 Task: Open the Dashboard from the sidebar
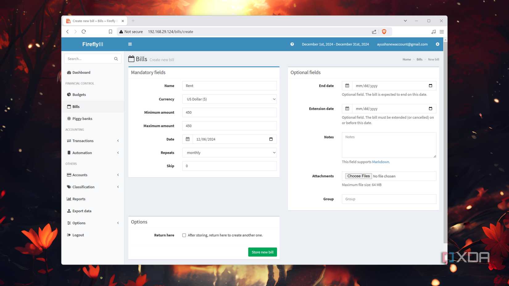point(81,72)
